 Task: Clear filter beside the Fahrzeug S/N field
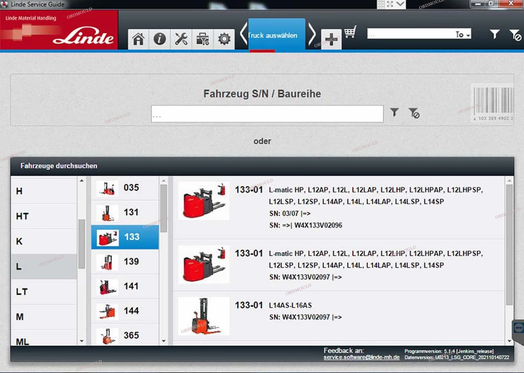click(414, 113)
